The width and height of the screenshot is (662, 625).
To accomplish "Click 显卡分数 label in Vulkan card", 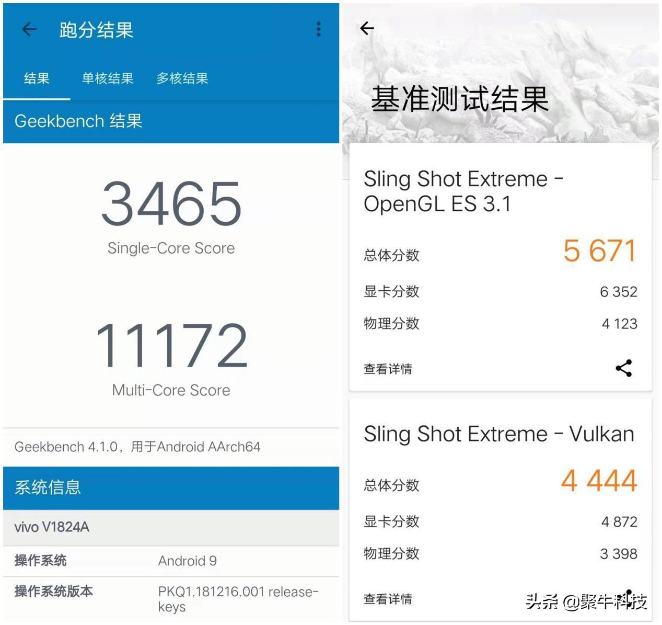I will click(x=391, y=521).
